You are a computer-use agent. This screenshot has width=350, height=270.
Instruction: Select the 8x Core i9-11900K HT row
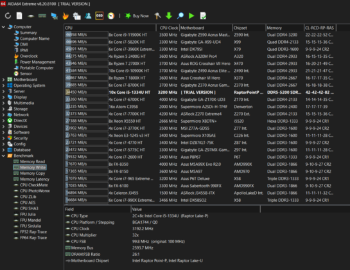[201, 35]
